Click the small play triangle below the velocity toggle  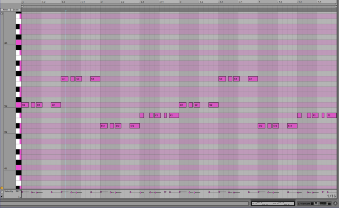(x=2, y=196)
